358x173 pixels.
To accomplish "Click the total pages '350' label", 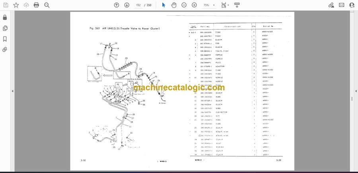I will pyautogui.click(x=149, y=5).
